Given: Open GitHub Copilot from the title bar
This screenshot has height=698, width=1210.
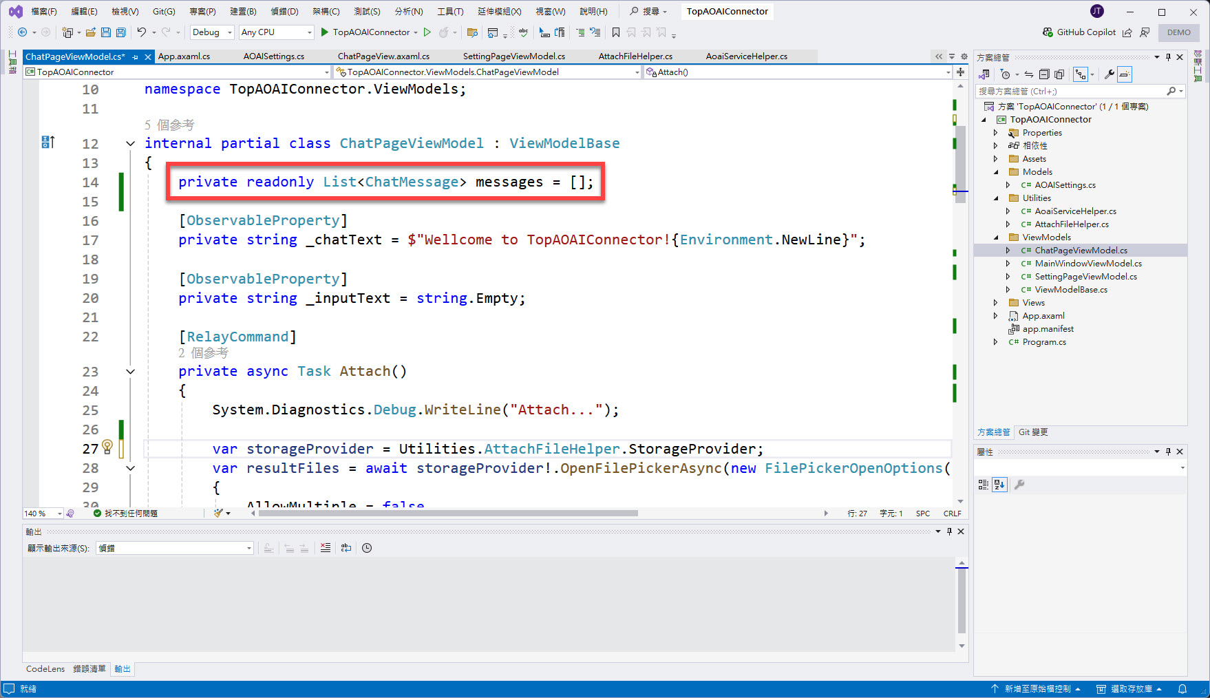Looking at the screenshot, I should click(1079, 32).
